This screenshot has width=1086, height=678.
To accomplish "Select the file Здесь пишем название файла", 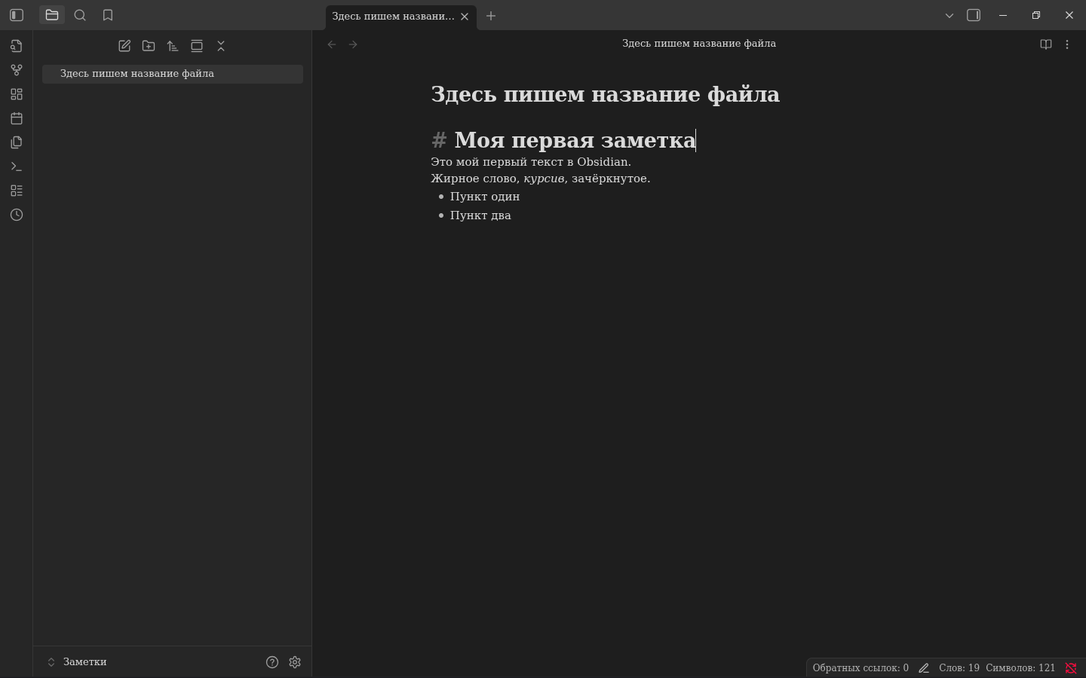I will click(x=137, y=74).
